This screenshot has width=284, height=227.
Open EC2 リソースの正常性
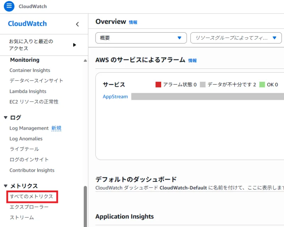(x=34, y=102)
